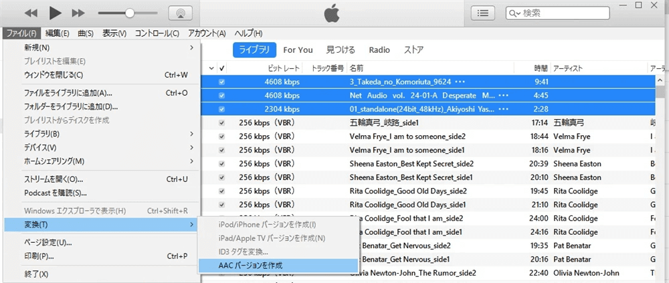Click the fast-forward next track button
Image resolution: width=669 pixels, height=283 pixels.
(x=78, y=13)
